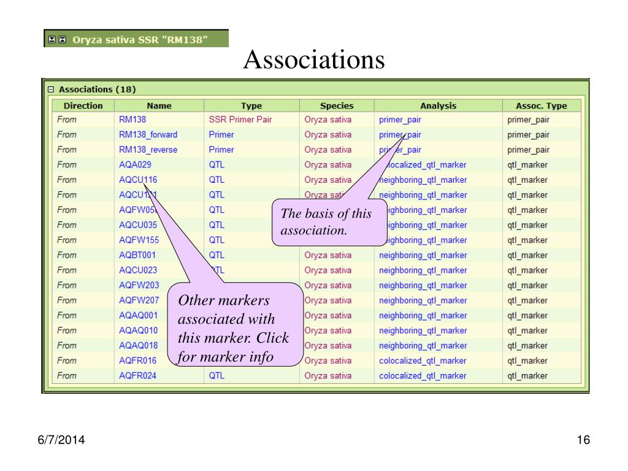
Task: Click QTL type in the AQA029 row
Action: tap(216, 164)
